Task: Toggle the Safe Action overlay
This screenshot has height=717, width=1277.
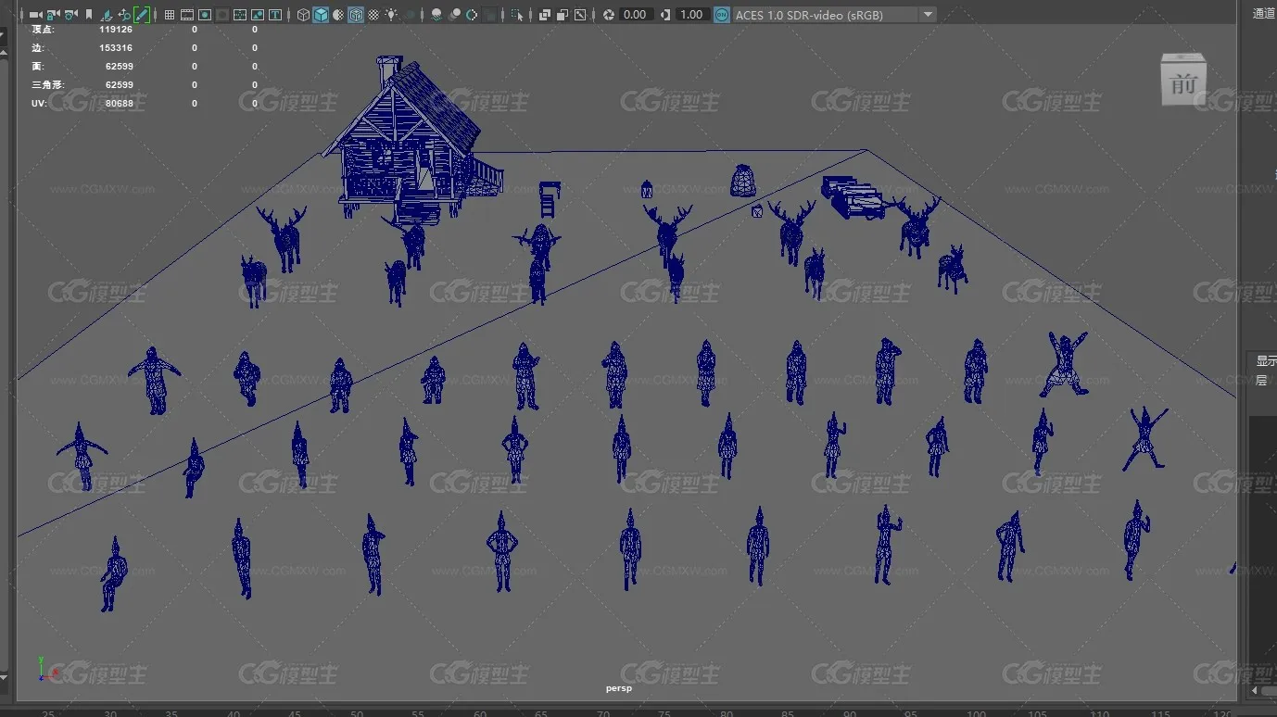Action: tap(258, 15)
